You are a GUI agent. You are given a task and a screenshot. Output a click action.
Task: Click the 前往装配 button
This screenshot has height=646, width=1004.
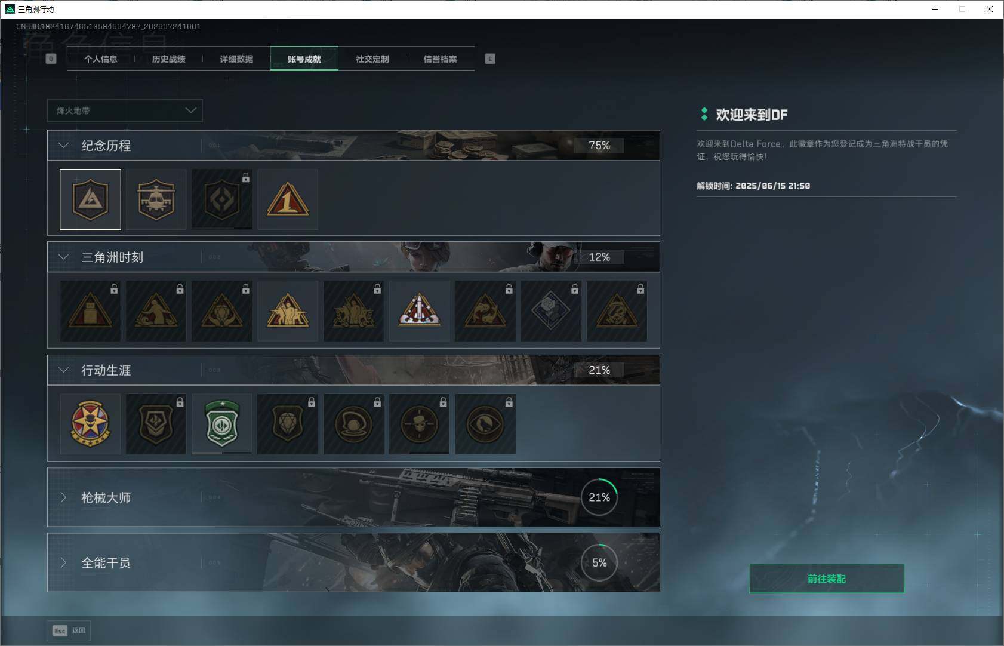coord(827,579)
